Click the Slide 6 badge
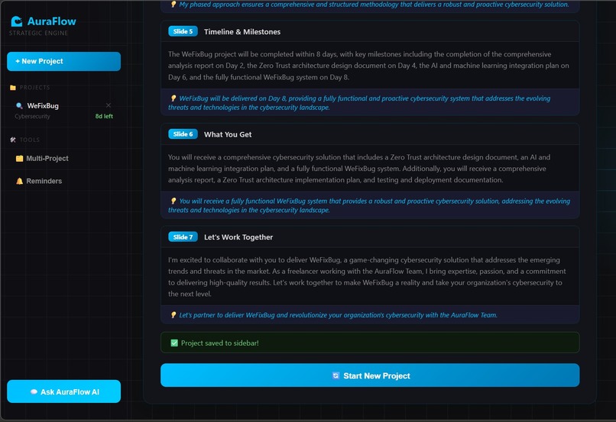616x422 pixels. point(183,134)
